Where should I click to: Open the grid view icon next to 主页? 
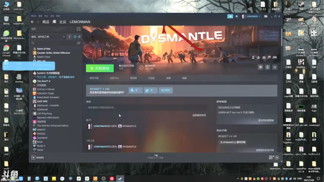(x=79, y=29)
